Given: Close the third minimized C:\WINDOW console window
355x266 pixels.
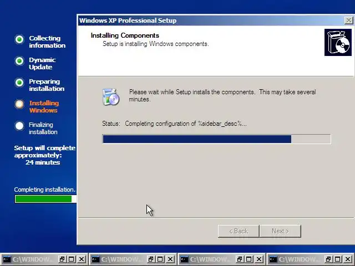Looking at the screenshot, I should 259,259.
